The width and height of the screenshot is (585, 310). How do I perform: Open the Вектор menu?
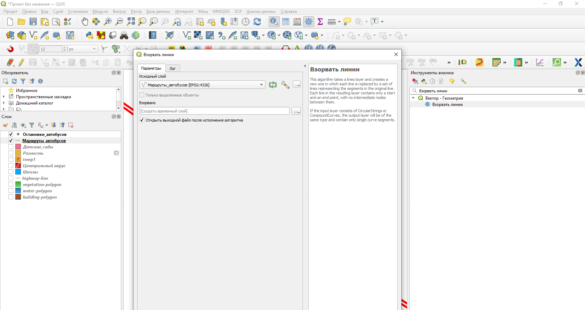click(119, 11)
